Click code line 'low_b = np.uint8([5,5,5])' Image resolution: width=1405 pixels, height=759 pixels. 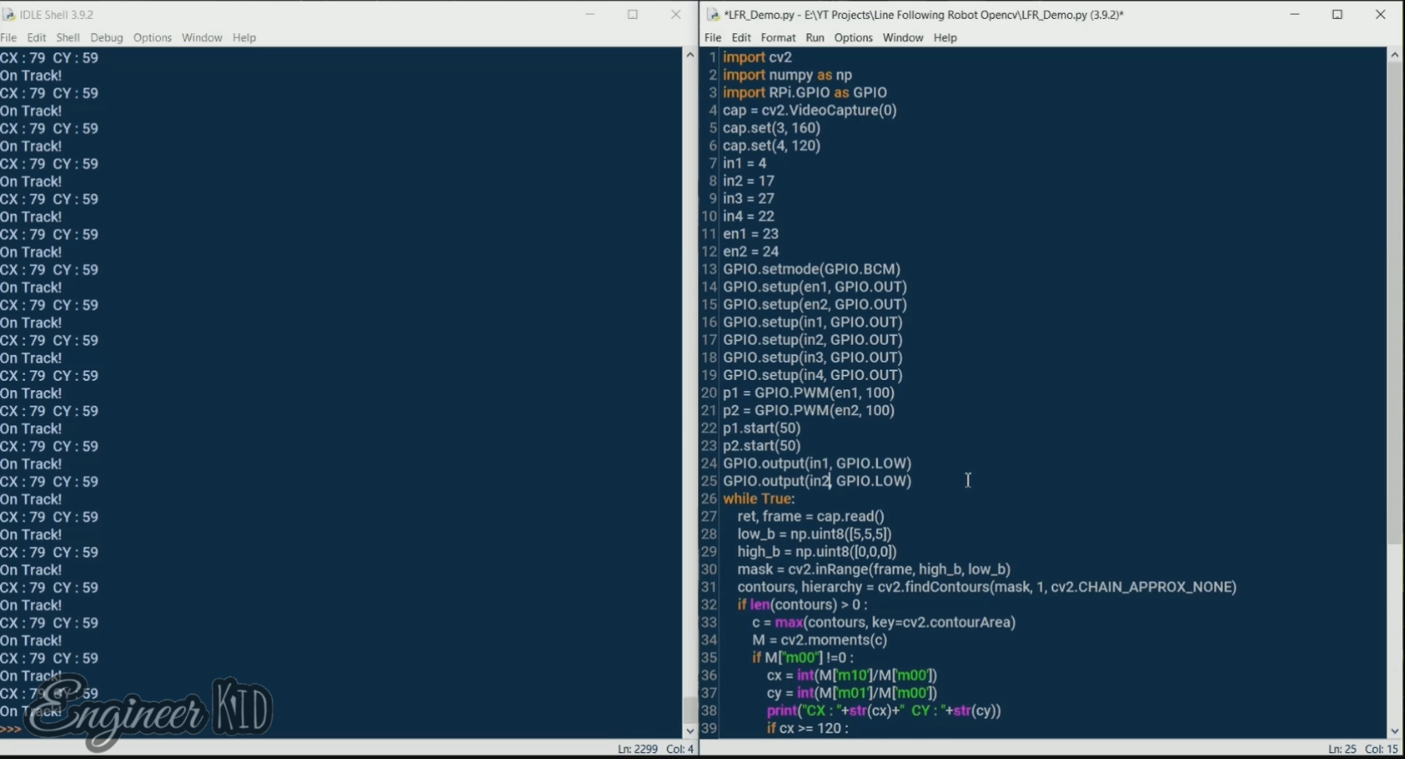coord(814,534)
